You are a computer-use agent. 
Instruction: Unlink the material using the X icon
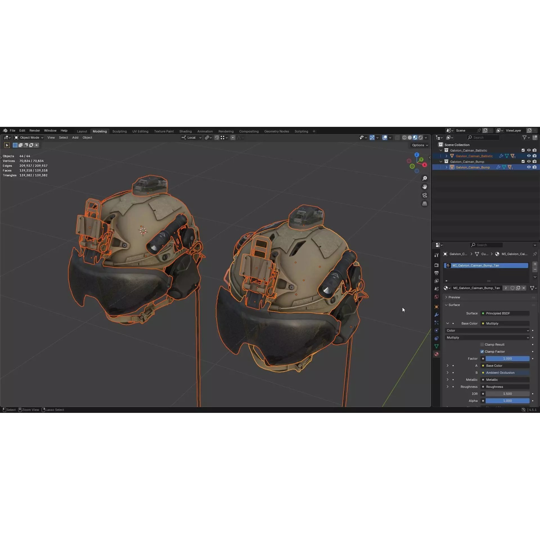tap(523, 288)
